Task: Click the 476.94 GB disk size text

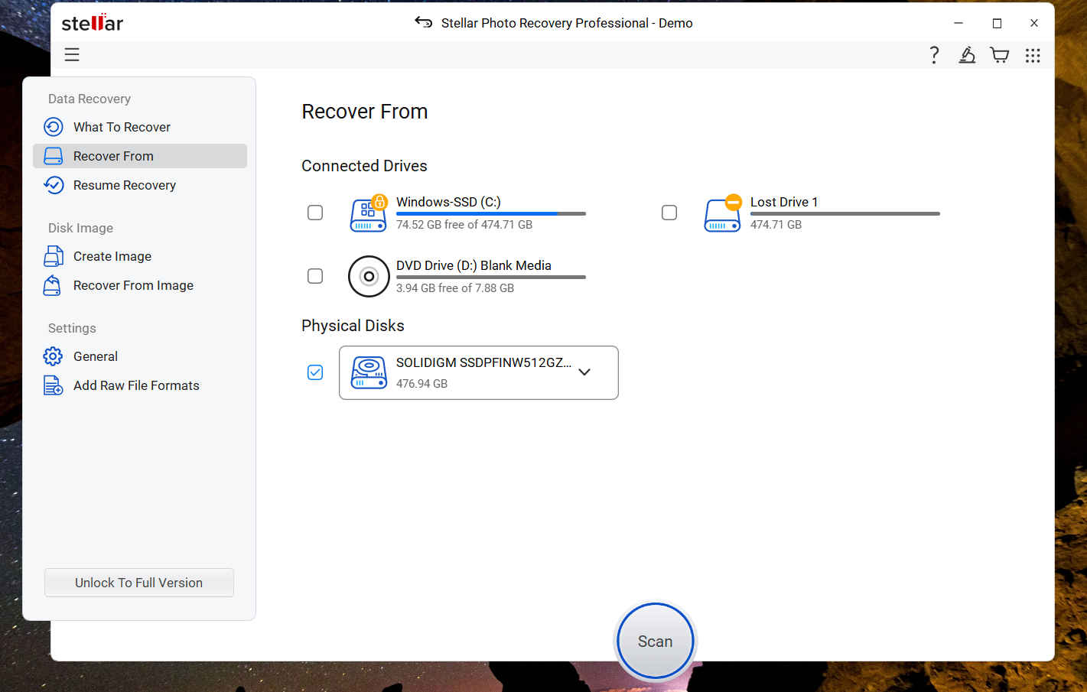Action: point(421,384)
